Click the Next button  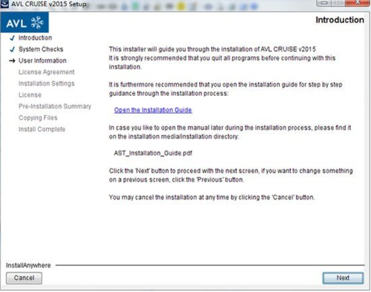click(343, 278)
